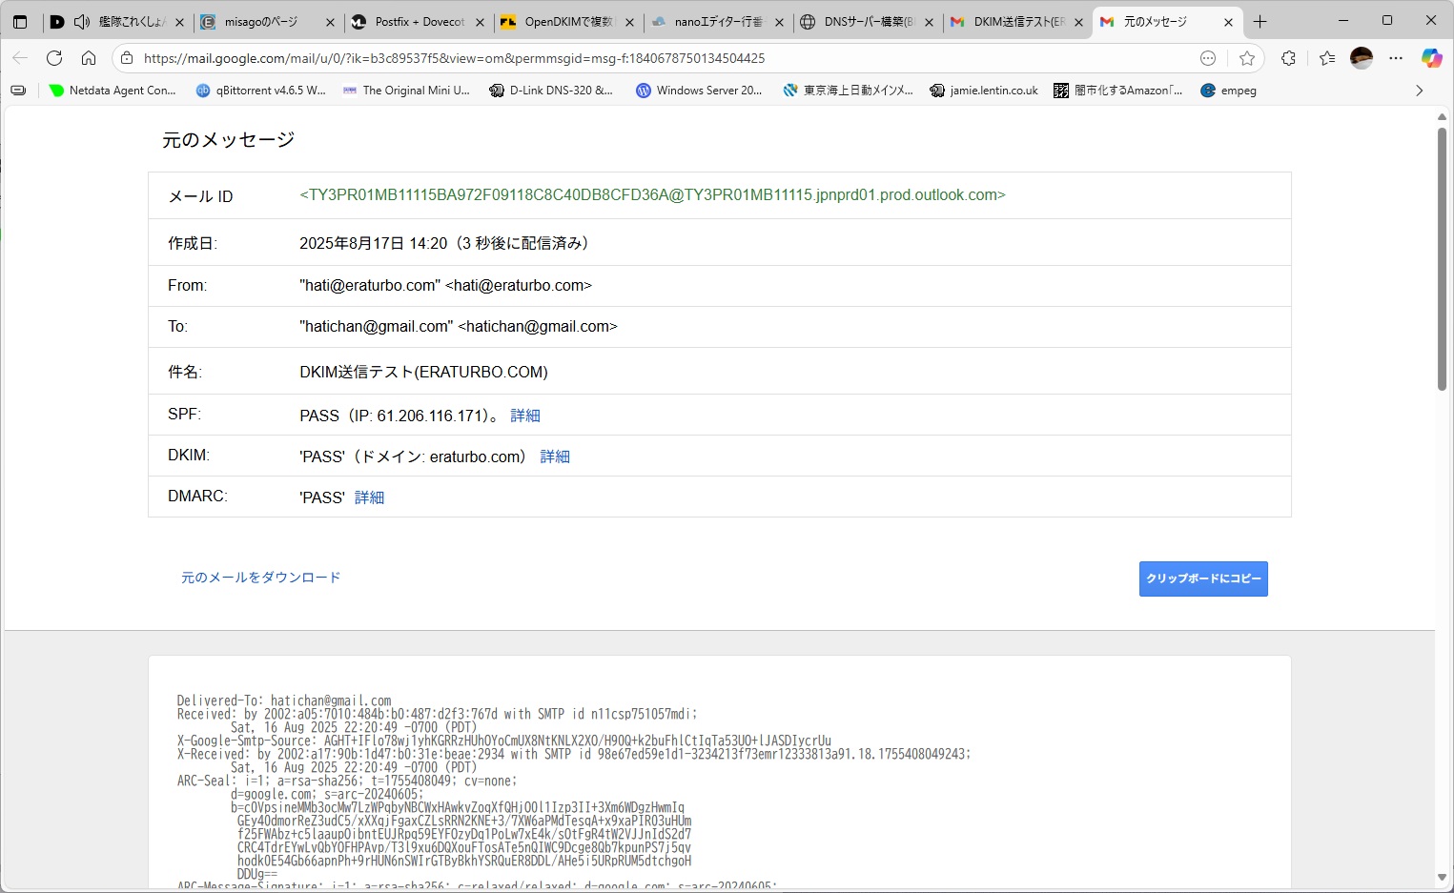Close the DNSサーバー構築 tab
Image resolution: width=1454 pixels, height=893 pixels.
pos(929,22)
